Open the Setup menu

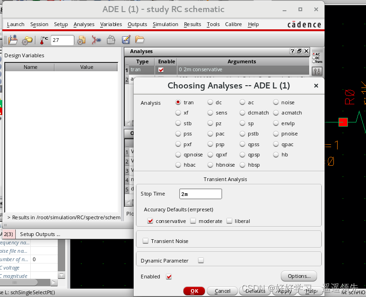pyautogui.click(x=61, y=24)
